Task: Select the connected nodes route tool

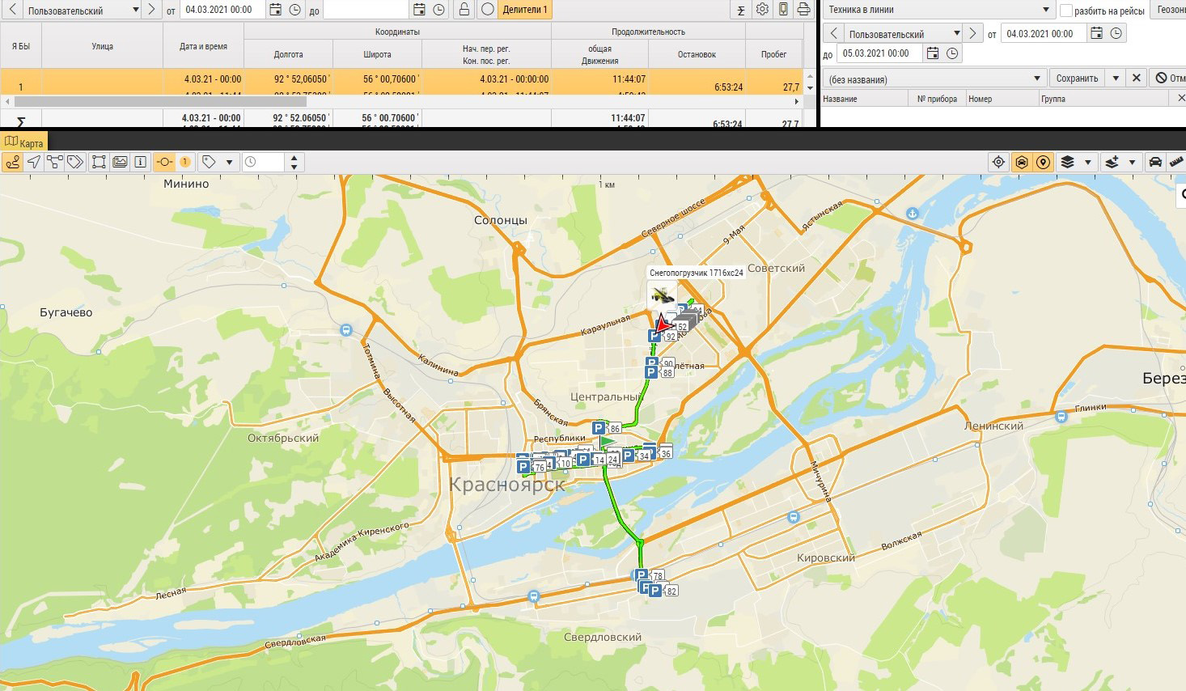Action: (54, 162)
